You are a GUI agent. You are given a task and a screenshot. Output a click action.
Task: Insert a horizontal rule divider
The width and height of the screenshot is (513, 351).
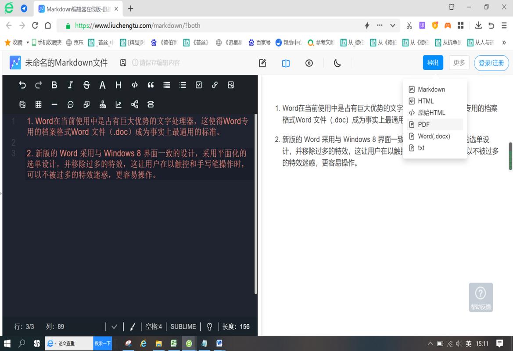[x=54, y=104]
